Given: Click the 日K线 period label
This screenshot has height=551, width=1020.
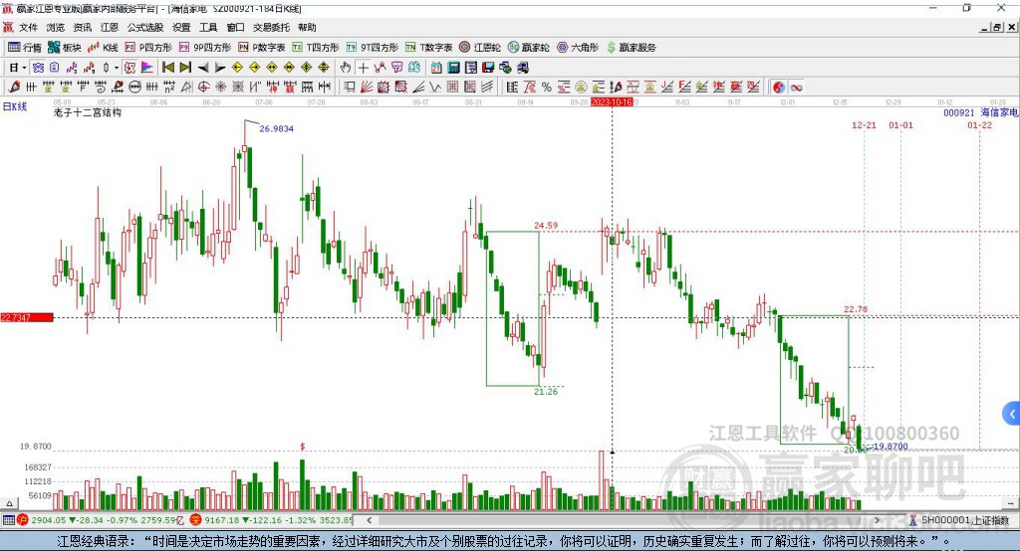Looking at the screenshot, I should [15, 106].
